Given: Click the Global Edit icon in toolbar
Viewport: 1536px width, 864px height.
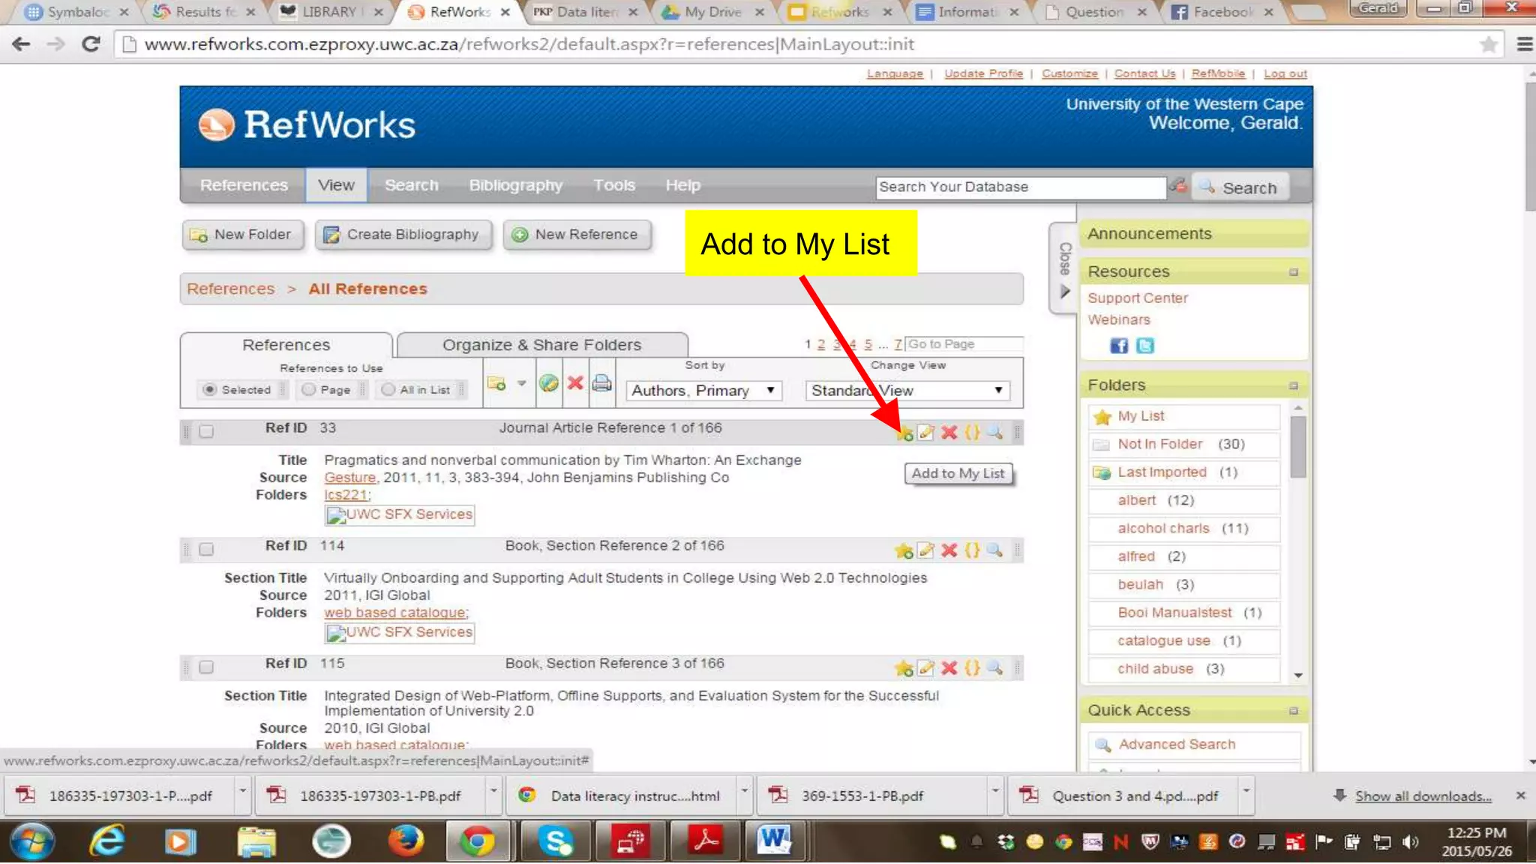Looking at the screenshot, I should 549,384.
